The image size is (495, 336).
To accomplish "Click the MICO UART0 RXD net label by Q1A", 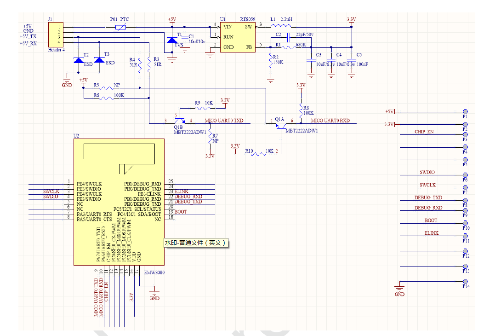I will pos(330,121).
